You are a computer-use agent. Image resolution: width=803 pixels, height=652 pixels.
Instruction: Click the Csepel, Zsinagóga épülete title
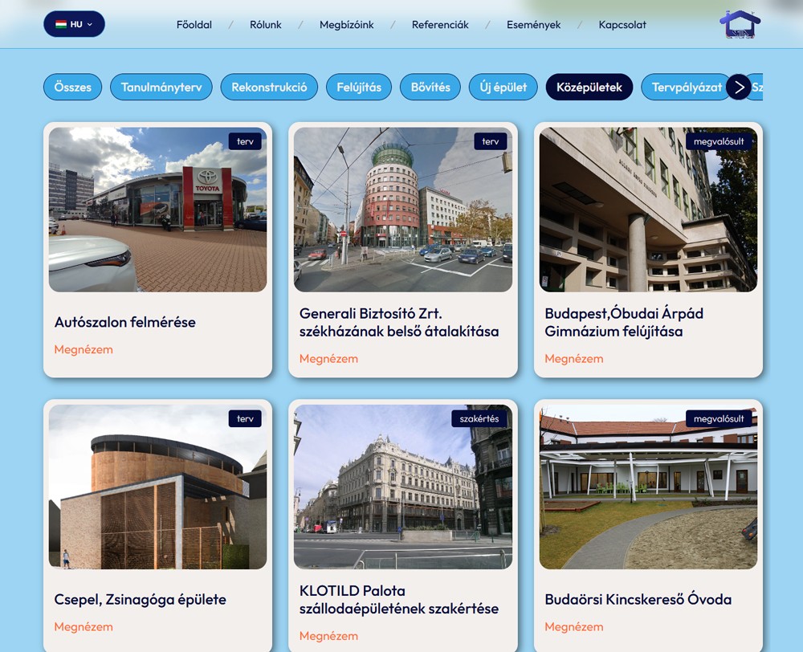[141, 599]
